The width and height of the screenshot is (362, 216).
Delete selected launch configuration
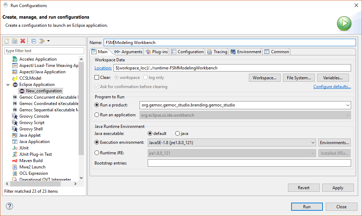click(23, 41)
